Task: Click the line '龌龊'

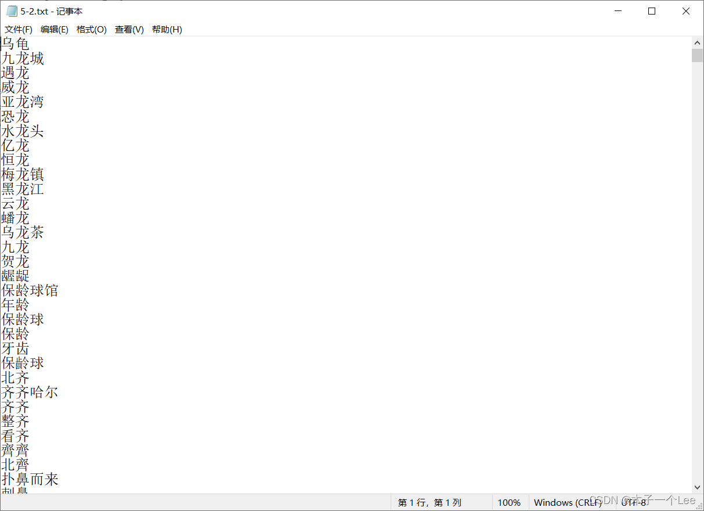Action: click(15, 276)
